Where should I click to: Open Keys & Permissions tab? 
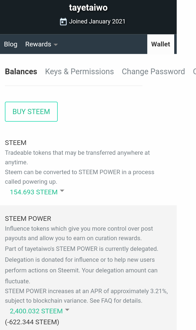79,72
